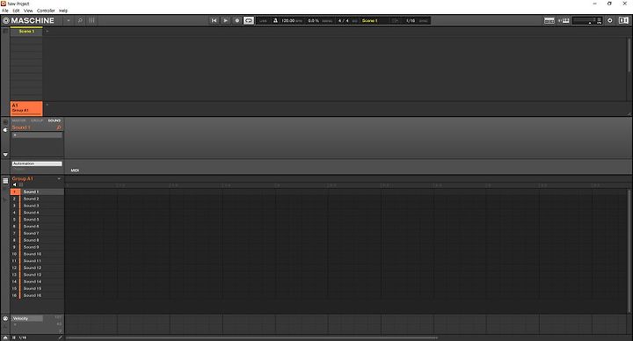Screen dimensions: 633x341
Task: Toggle the browser magnifier icon in header
Action: (x=80, y=20)
